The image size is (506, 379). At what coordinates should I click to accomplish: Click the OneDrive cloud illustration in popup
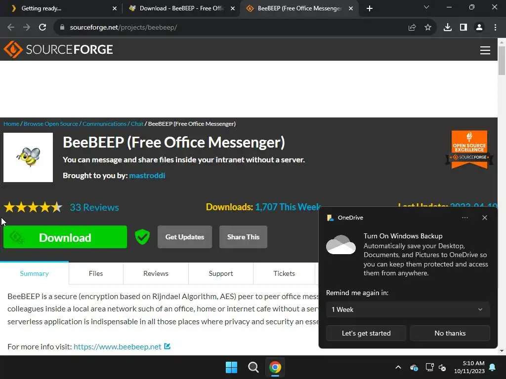click(341, 245)
